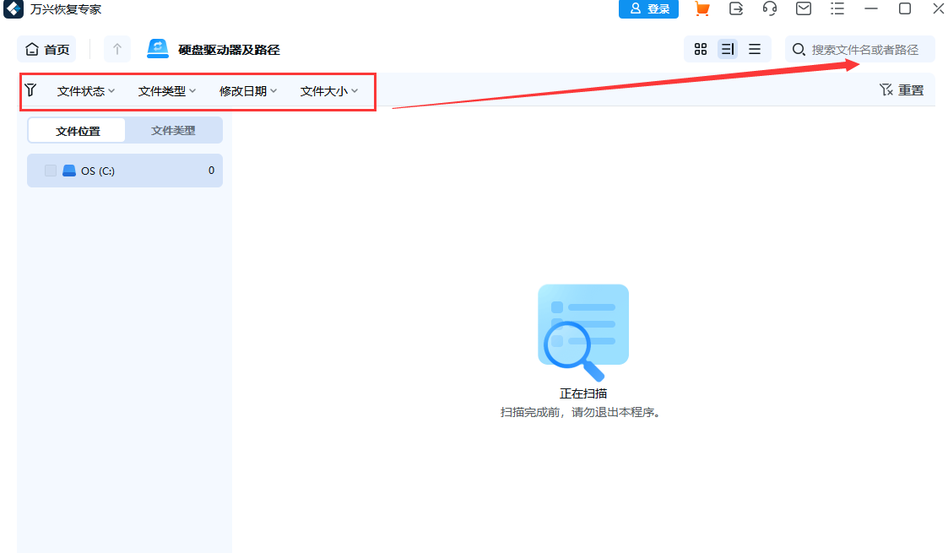Click the export/share icon in the title bar
Image resolution: width=948 pixels, height=553 pixels.
tap(735, 9)
